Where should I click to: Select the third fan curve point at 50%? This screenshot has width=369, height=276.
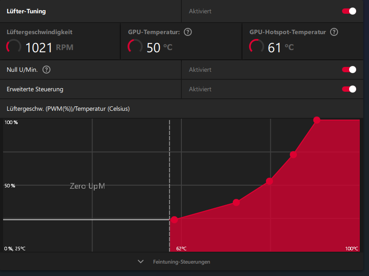[x=269, y=181]
